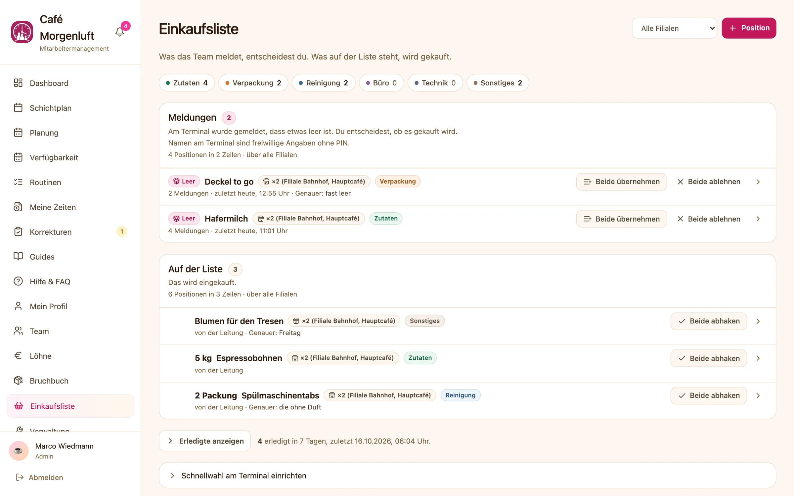Accept both Deckel to go reports
Image resolution: width=794 pixels, height=496 pixels.
[621, 182]
